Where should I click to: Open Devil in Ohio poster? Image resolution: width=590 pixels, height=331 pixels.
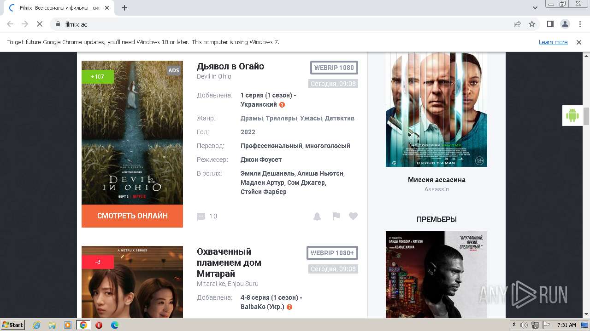click(x=132, y=133)
